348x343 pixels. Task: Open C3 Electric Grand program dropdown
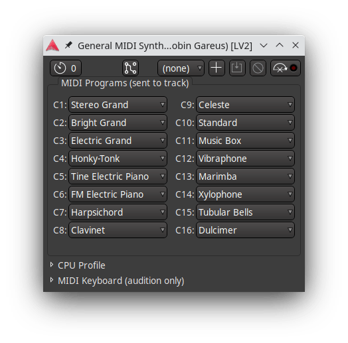tap(118, 141)
